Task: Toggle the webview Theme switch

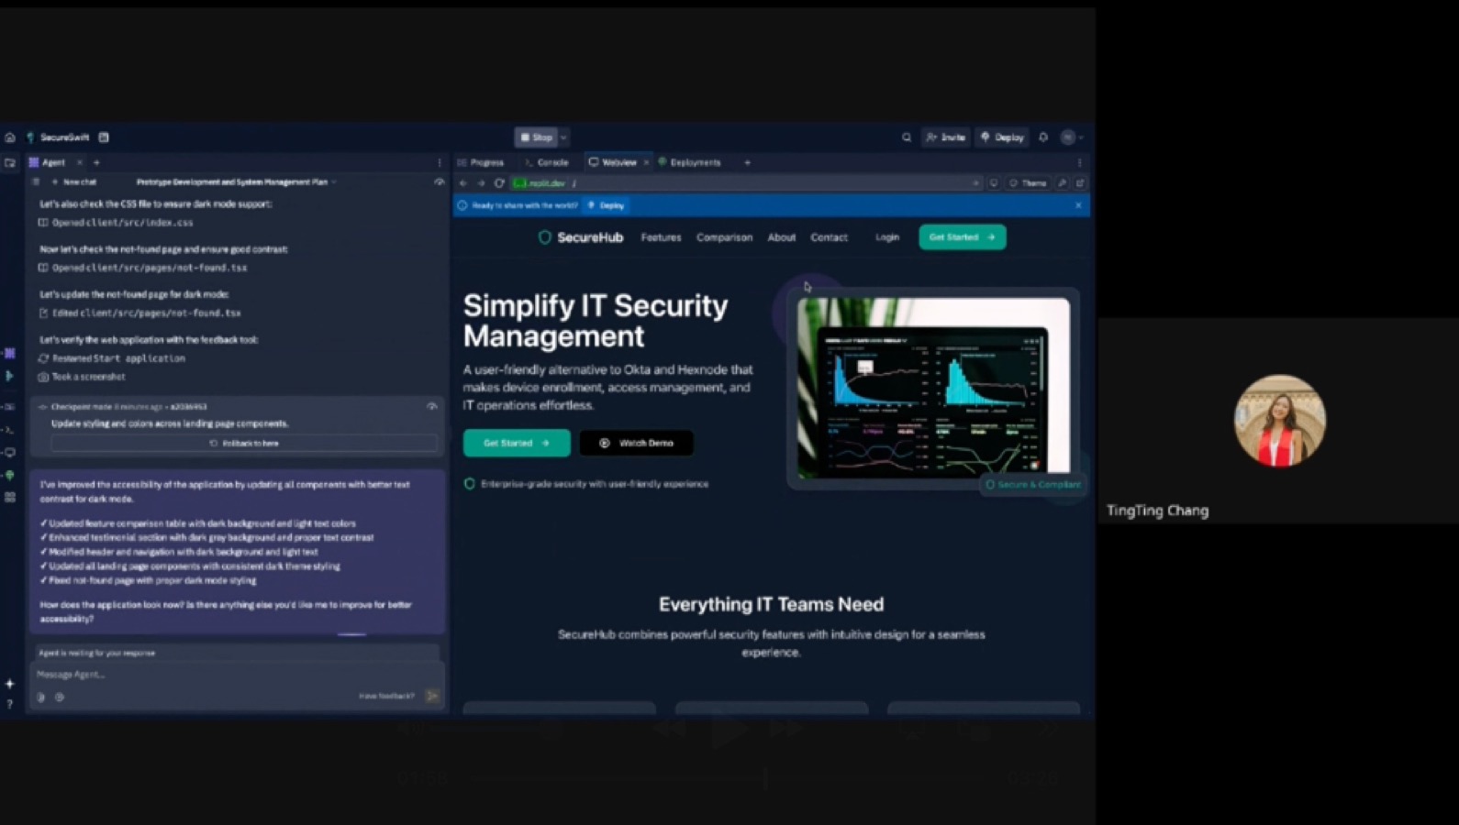Action: [x=1028, y=183]
